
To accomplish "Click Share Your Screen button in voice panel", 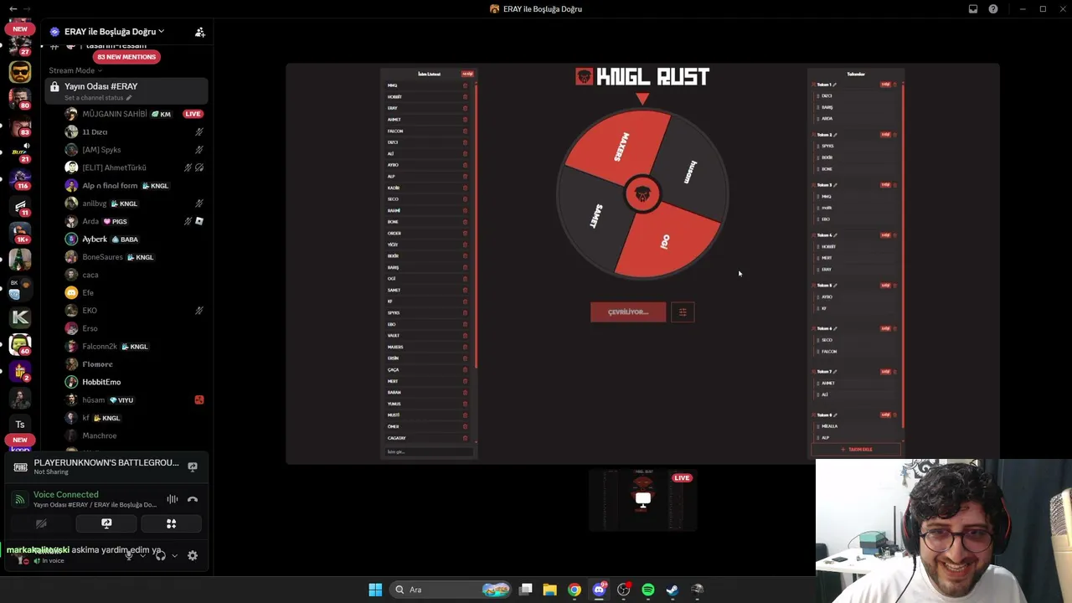I will tap(106, 523).
